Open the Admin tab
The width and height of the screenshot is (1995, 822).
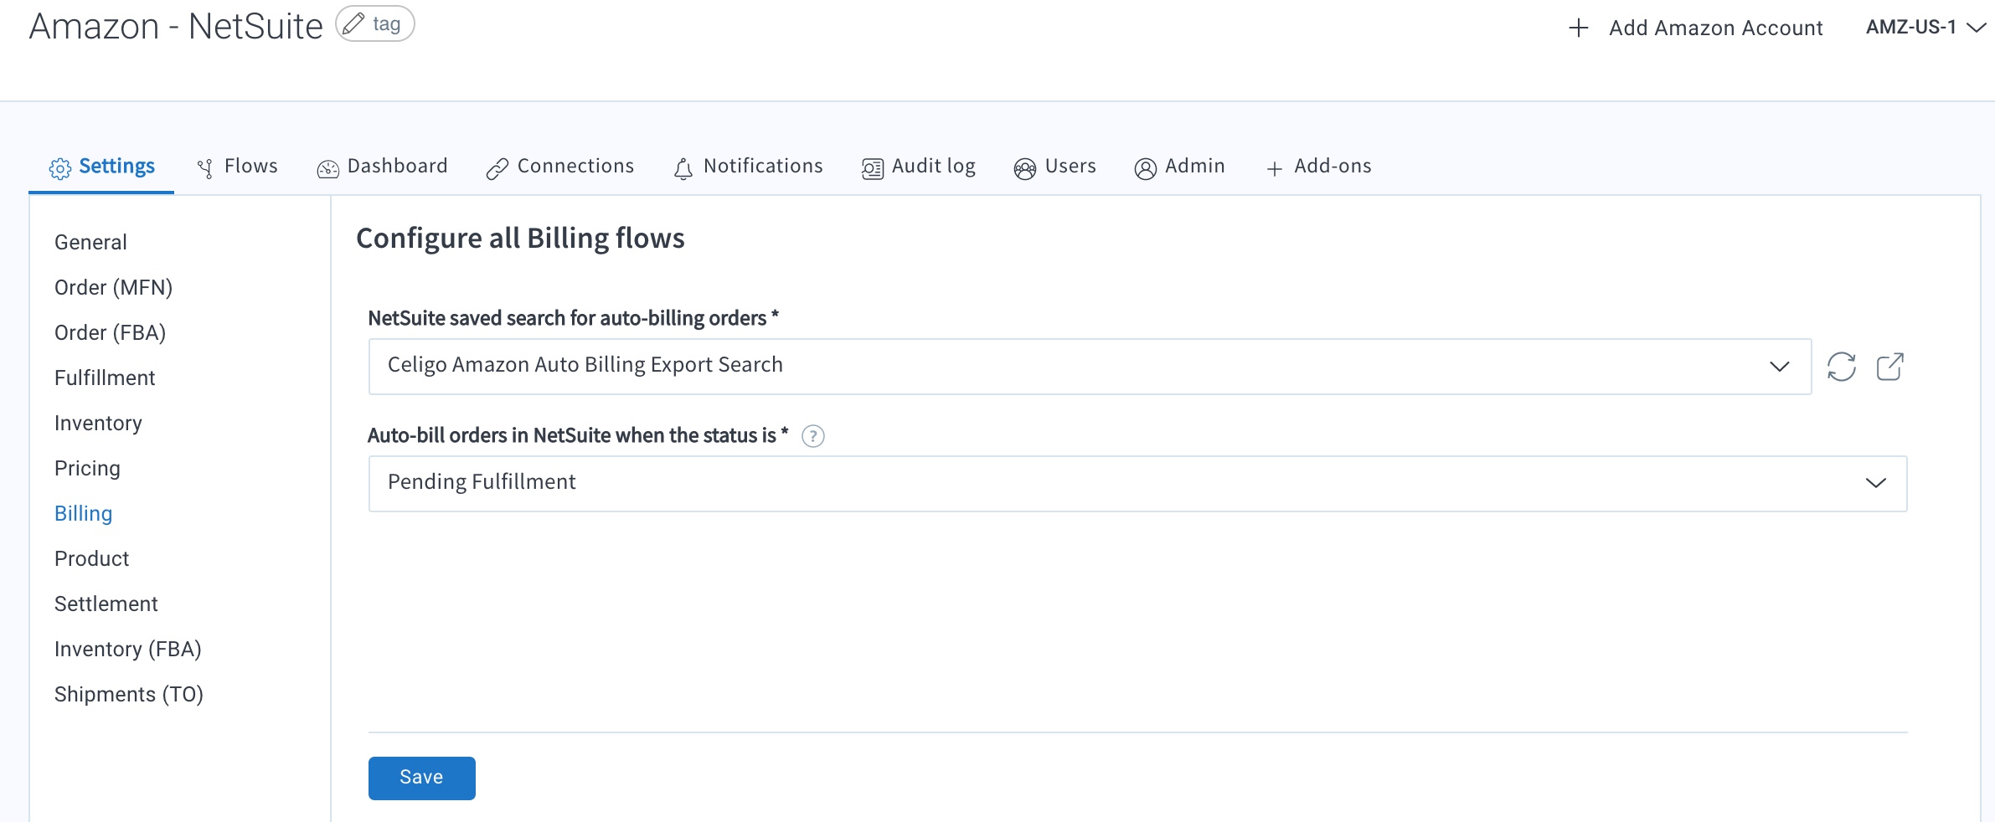click(1179, 167)
